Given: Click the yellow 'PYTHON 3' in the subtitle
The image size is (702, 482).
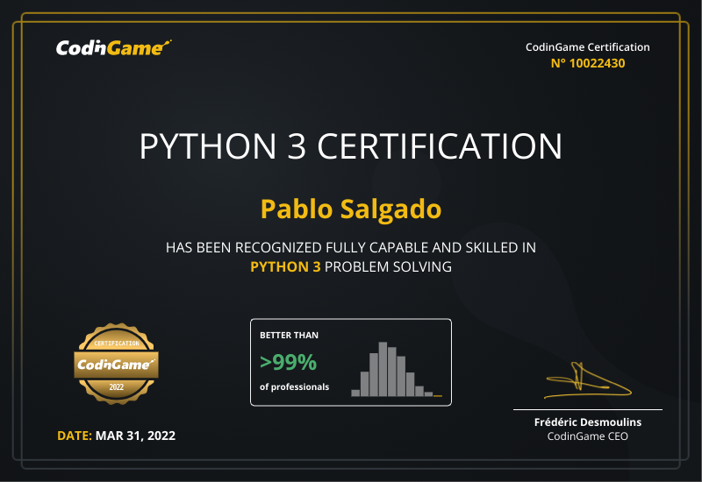Looking at the screenshot, I should pyautogui.click(x=285, y=267).
